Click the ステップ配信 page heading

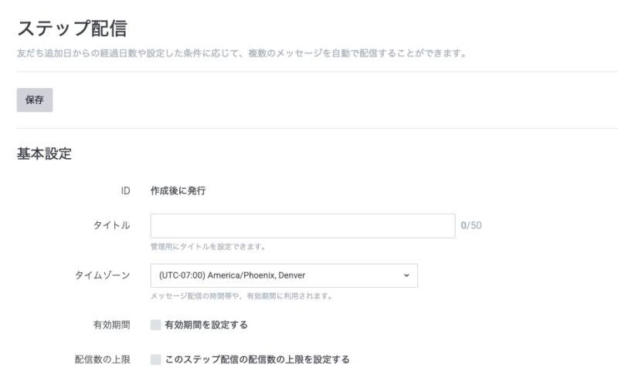tap(72, 29)
